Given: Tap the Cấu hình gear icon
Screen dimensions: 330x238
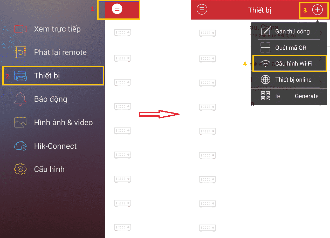Looking at the screenshot, I should (20, 169).
